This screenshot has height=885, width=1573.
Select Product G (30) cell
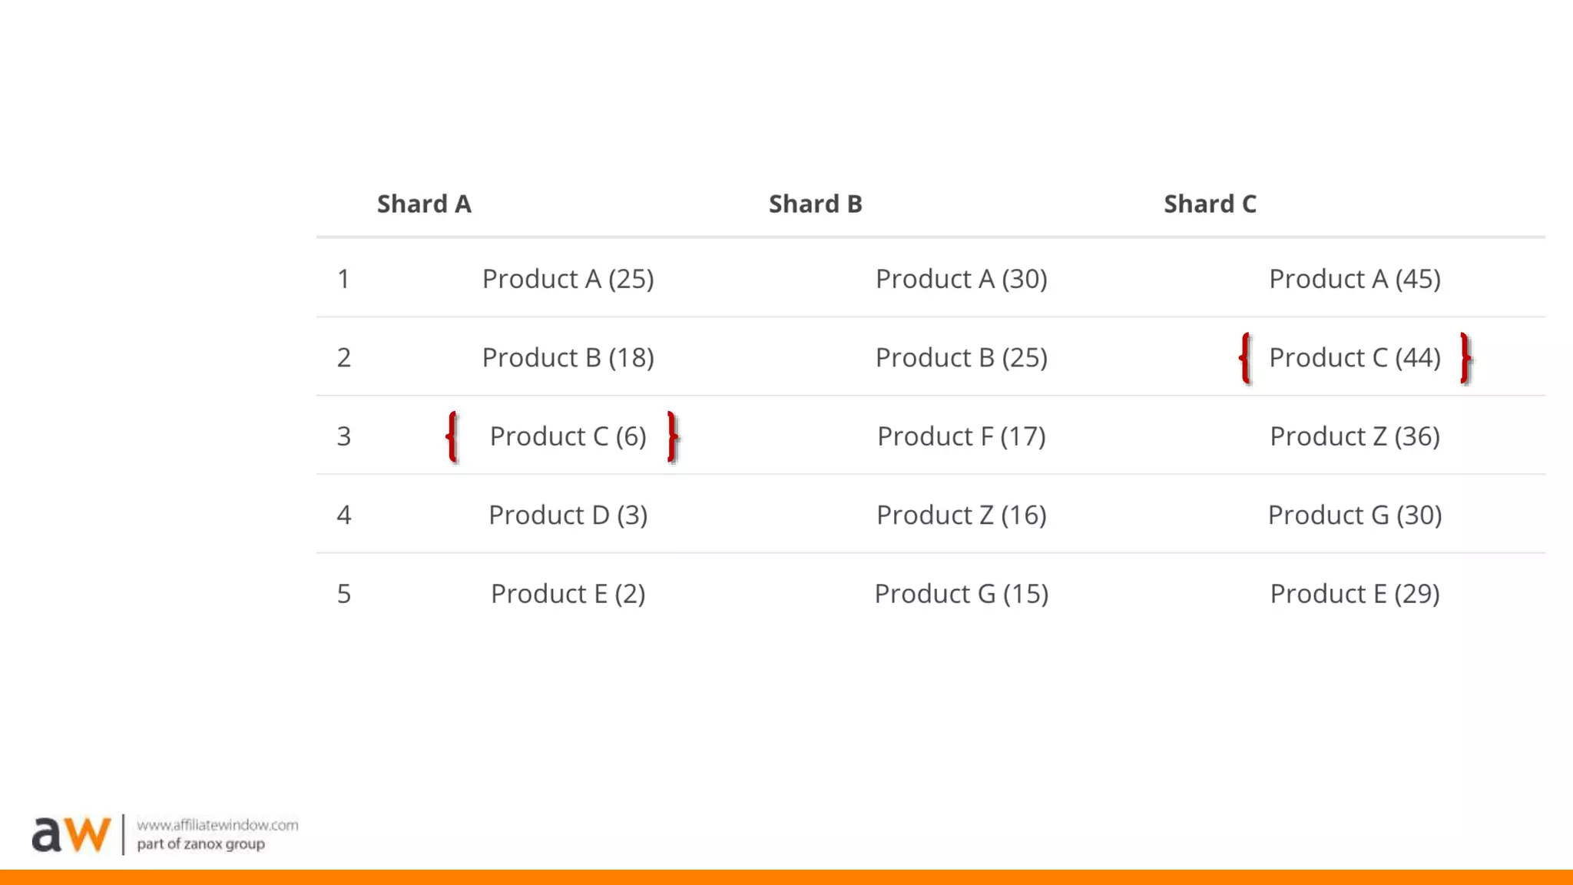pos(1354,515)
